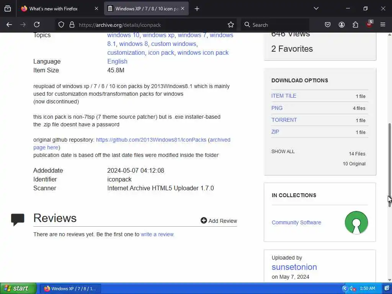
Task: Click the Reviews speech bubble icon
Action: coord(18,219)
